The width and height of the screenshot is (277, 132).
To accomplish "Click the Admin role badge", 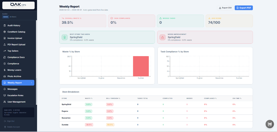I will pyautogui.click(x=6, y=17).
